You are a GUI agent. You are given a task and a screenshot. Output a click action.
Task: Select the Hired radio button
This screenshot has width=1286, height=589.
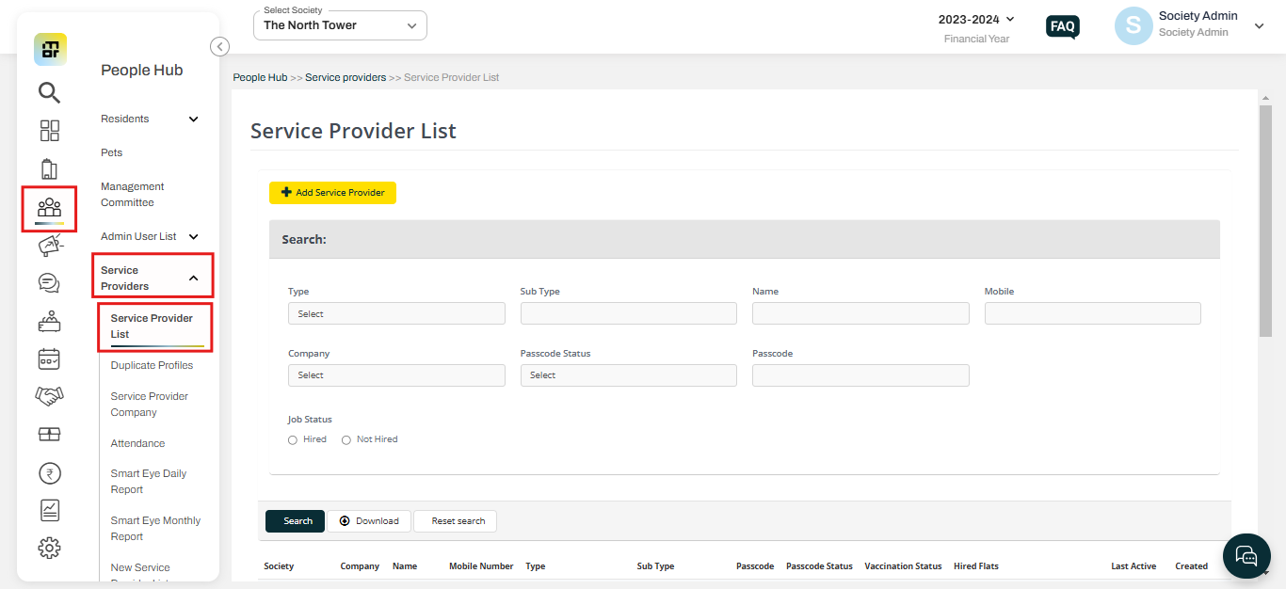click(x=292, y=439)
